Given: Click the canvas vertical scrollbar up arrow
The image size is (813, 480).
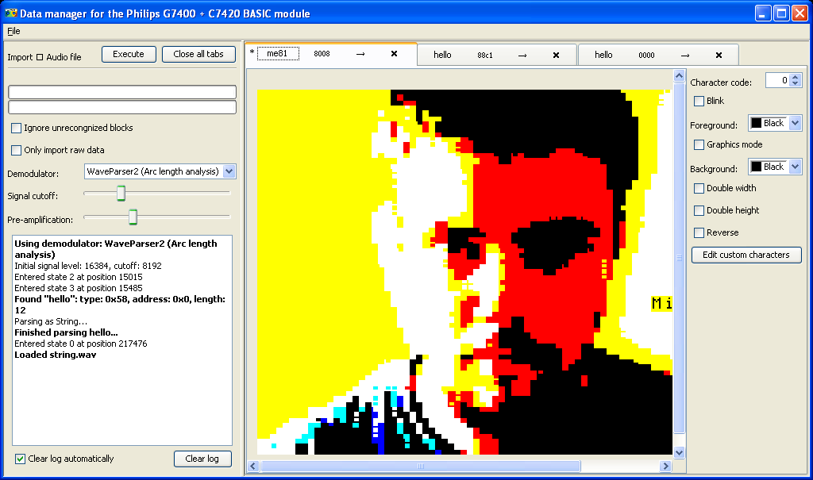Looking at the screenshot, I should [x=680, y=75].
